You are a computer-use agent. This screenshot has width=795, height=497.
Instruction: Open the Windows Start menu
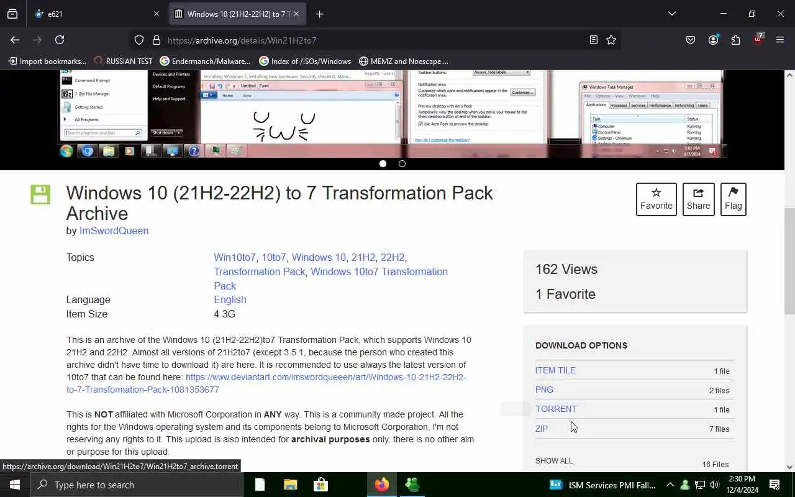[x=15, y=485]
